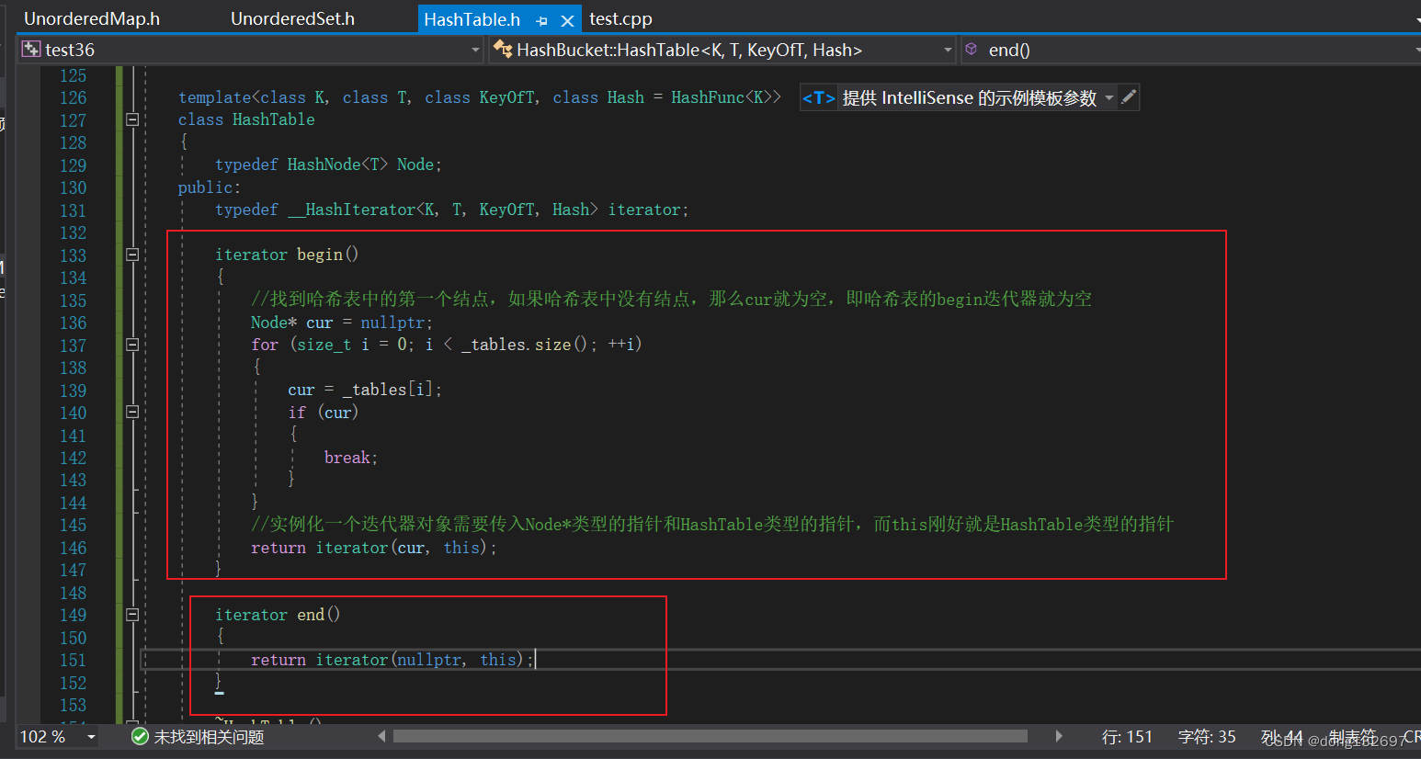Open the test.cpp tab
Screen dimensions: 1421x759
coord(620,18)
